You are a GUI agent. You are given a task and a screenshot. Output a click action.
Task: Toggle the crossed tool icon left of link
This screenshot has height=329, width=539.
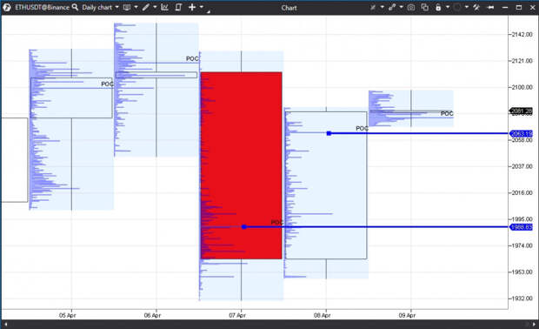point(373,7)
